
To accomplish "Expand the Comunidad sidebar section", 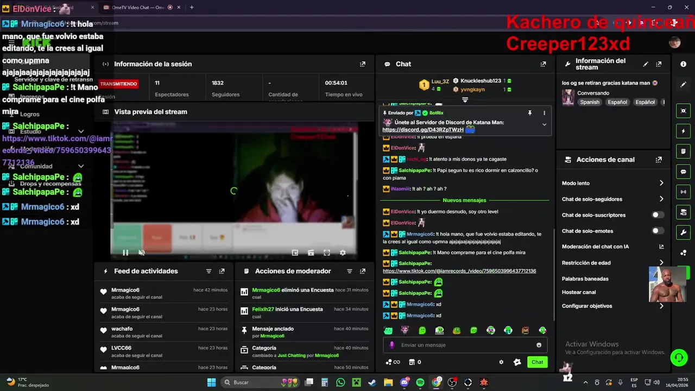I will tap(81, 166).
